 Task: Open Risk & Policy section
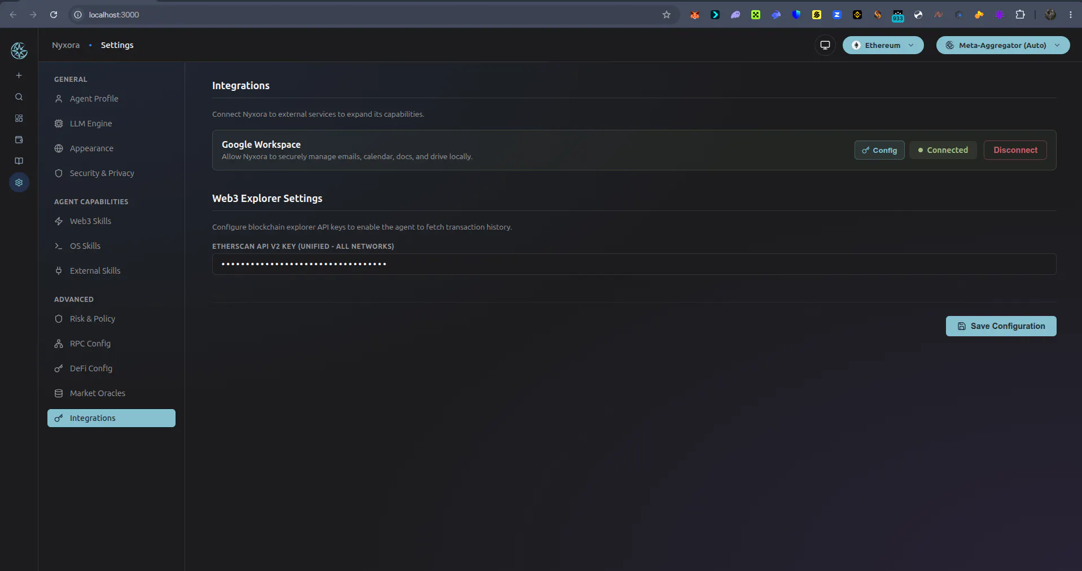click(111, 319)
